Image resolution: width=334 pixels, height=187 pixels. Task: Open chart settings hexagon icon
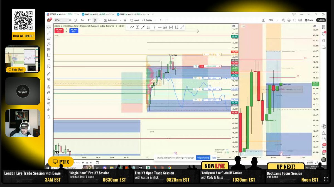289,20
